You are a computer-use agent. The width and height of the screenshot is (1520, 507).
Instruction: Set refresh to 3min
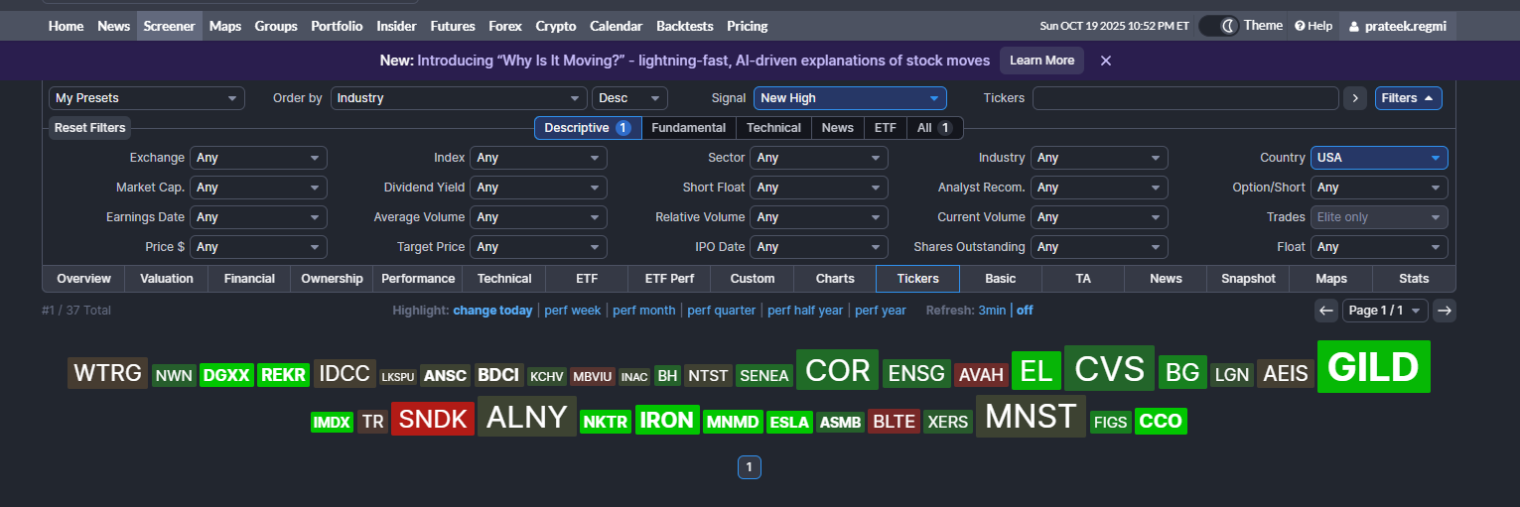[x=992, y=311]
